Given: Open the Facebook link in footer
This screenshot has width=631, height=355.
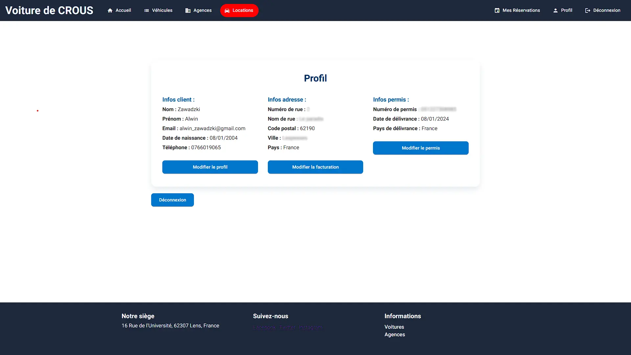Looking at the screenshot, I should (x=265, y=327).
